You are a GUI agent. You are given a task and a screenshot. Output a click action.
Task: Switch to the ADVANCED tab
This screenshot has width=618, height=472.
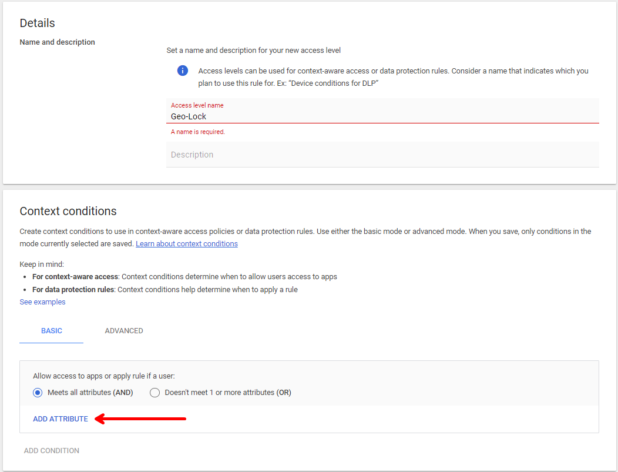[x=124, y=331]
